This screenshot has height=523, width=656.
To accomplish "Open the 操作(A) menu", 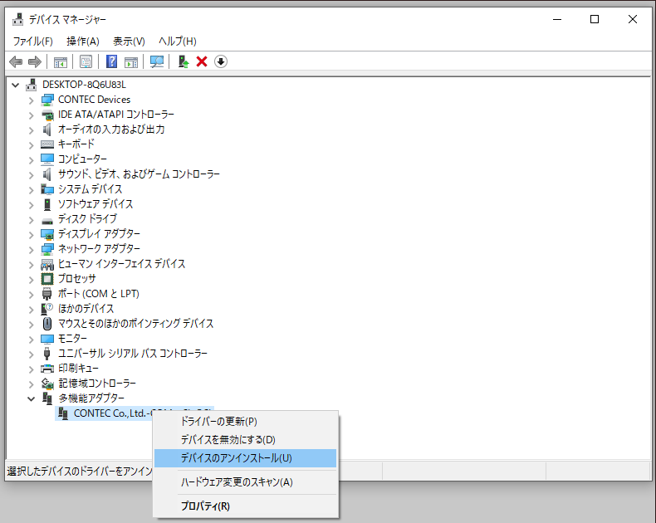I will click(83, 41).
